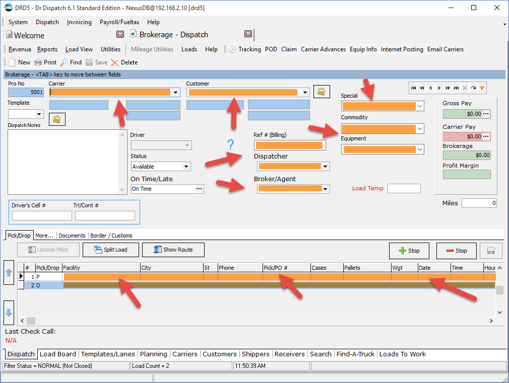Click the Miles input field
509x383 pixels.
[x=479, y=203]
